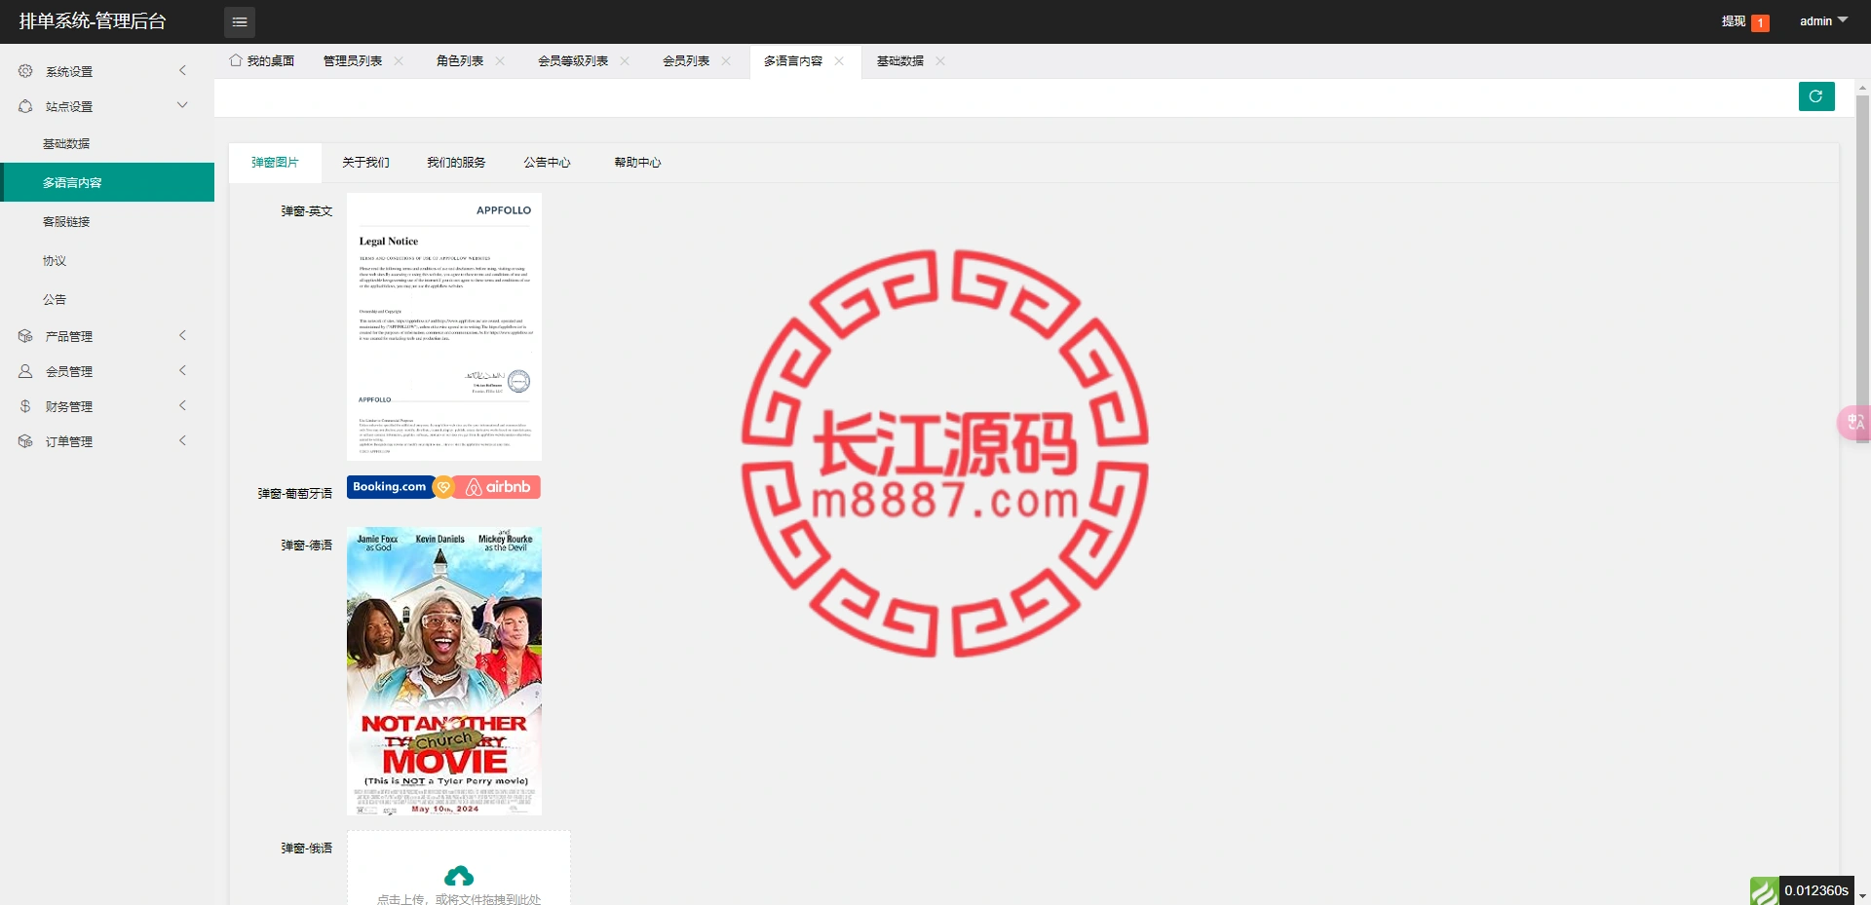1871x905 pixels.
Task: Close the 会员等级列表 tab
Action: (x=625, y=61)
